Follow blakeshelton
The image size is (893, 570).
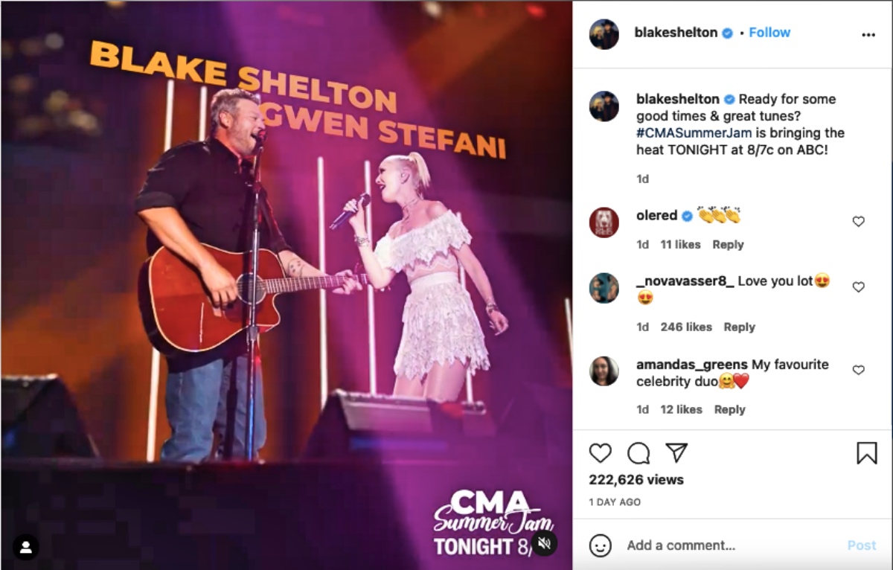[x=769, y=33]
